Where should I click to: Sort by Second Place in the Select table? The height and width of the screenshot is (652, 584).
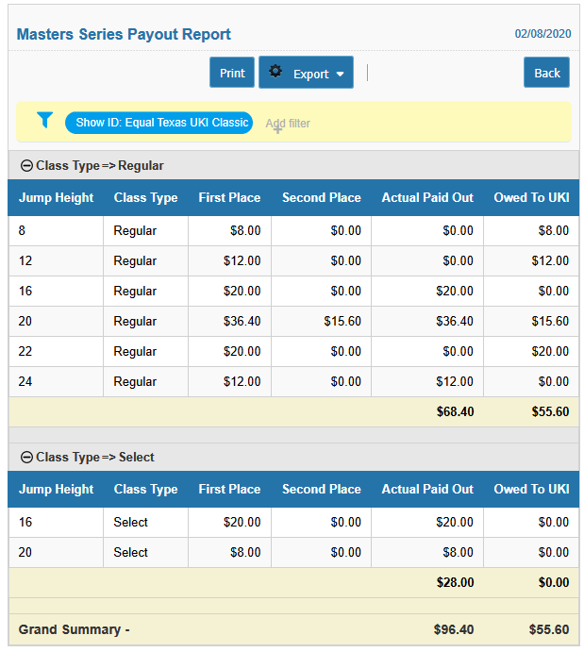pyautogui.click(x=322, y=489)
